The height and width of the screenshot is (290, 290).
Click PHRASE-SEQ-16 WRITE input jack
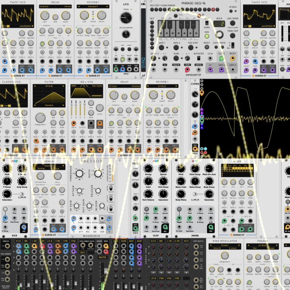coord(199,70)
